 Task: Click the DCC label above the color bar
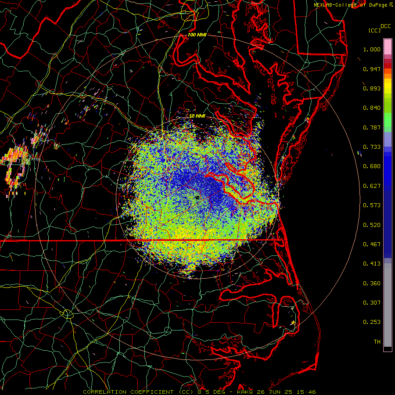click(x=385, y=26)
